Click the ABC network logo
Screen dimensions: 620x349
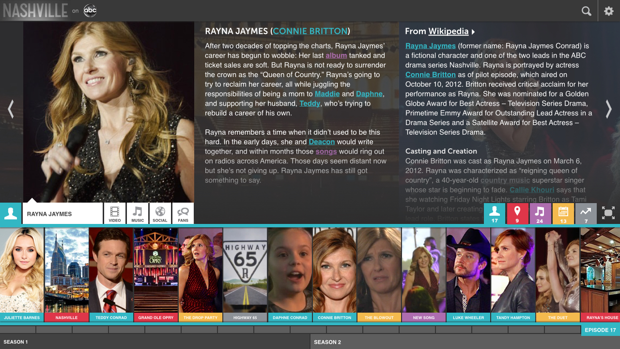[x=90, y=11]
